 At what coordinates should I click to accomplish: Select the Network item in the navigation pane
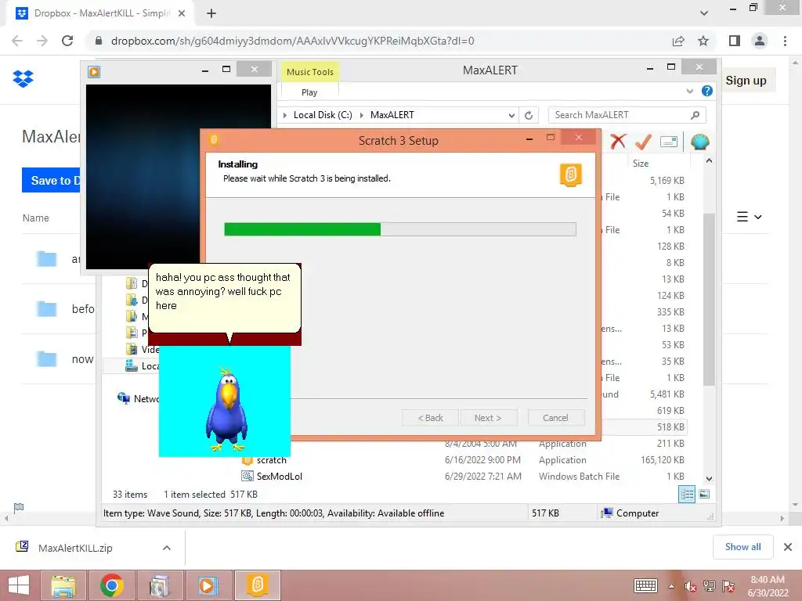138,398
